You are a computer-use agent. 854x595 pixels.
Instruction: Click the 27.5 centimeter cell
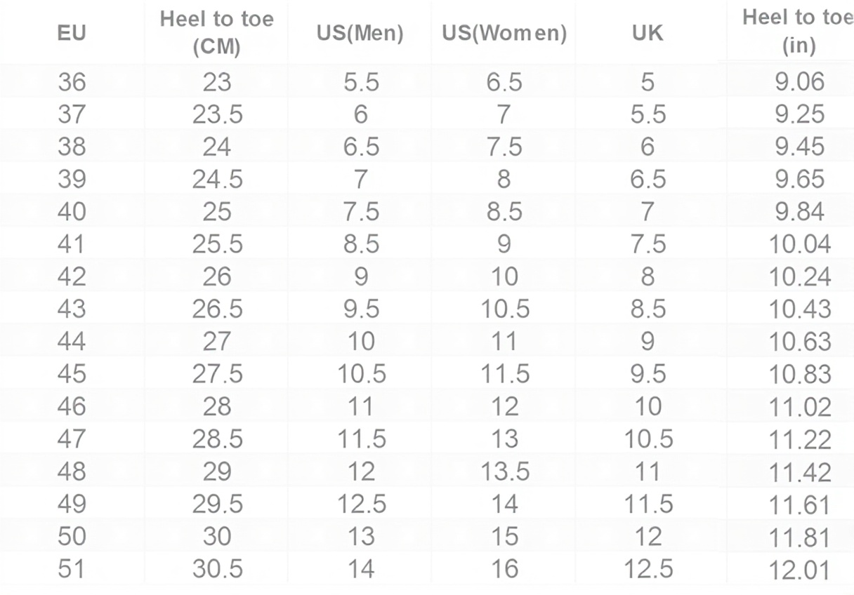217,374
